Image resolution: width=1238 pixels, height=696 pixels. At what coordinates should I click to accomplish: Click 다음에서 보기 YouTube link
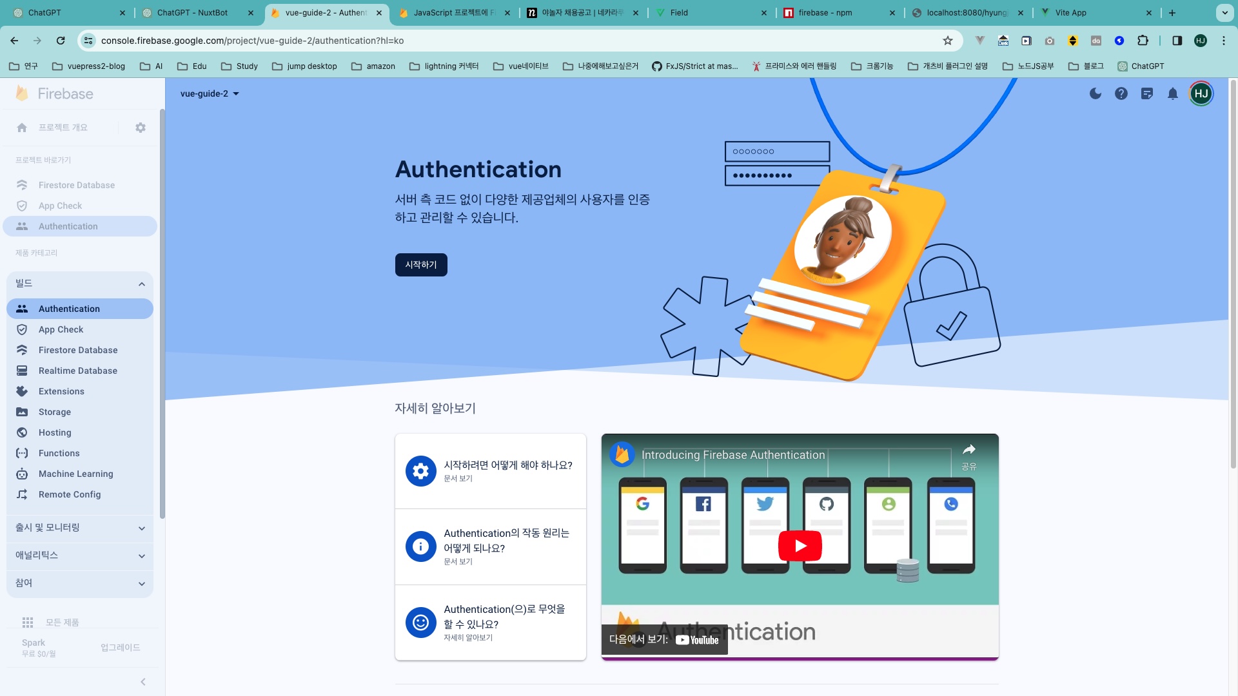tap(664, 639)
